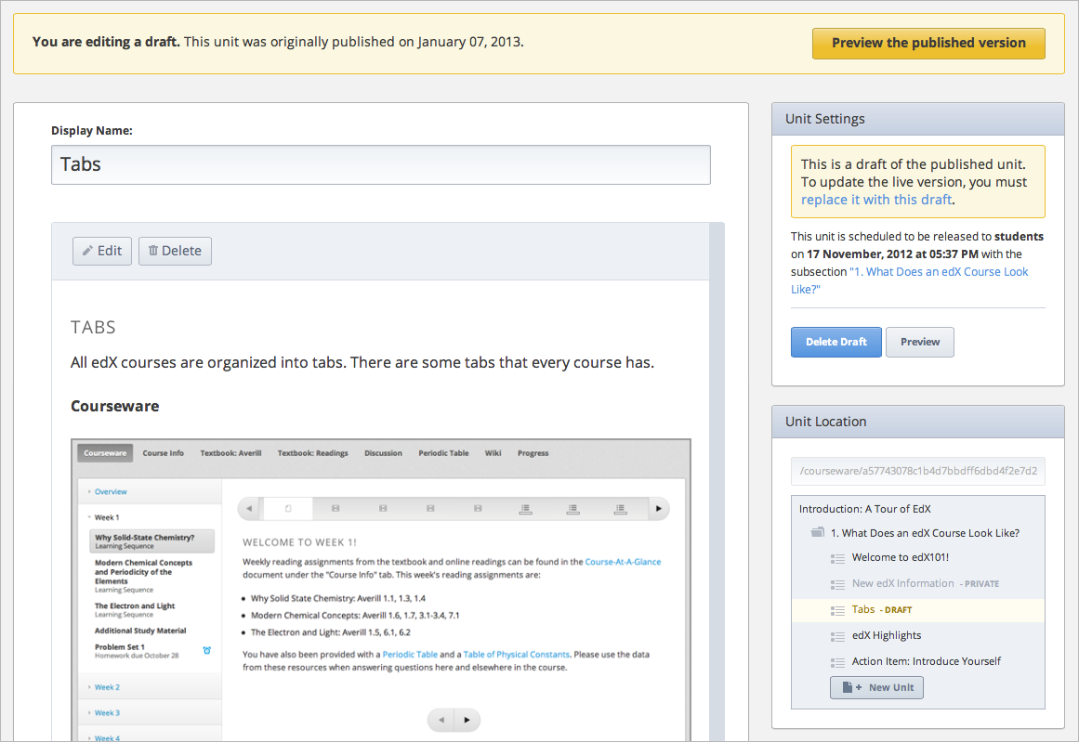Follow the 'replace it with this draft' link
Viewport: 1079px width, 742px height.
point(875,200)
